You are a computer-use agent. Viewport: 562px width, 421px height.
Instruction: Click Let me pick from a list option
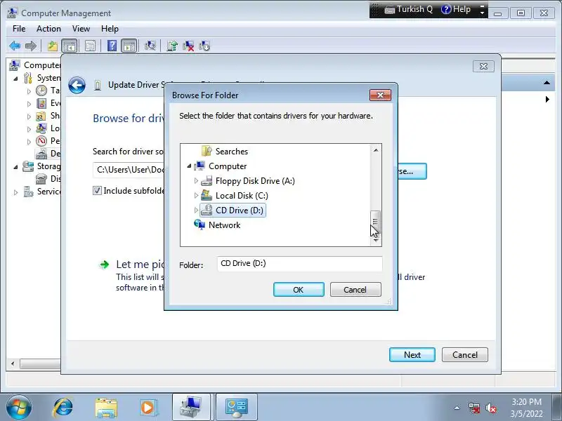point(140,265)
